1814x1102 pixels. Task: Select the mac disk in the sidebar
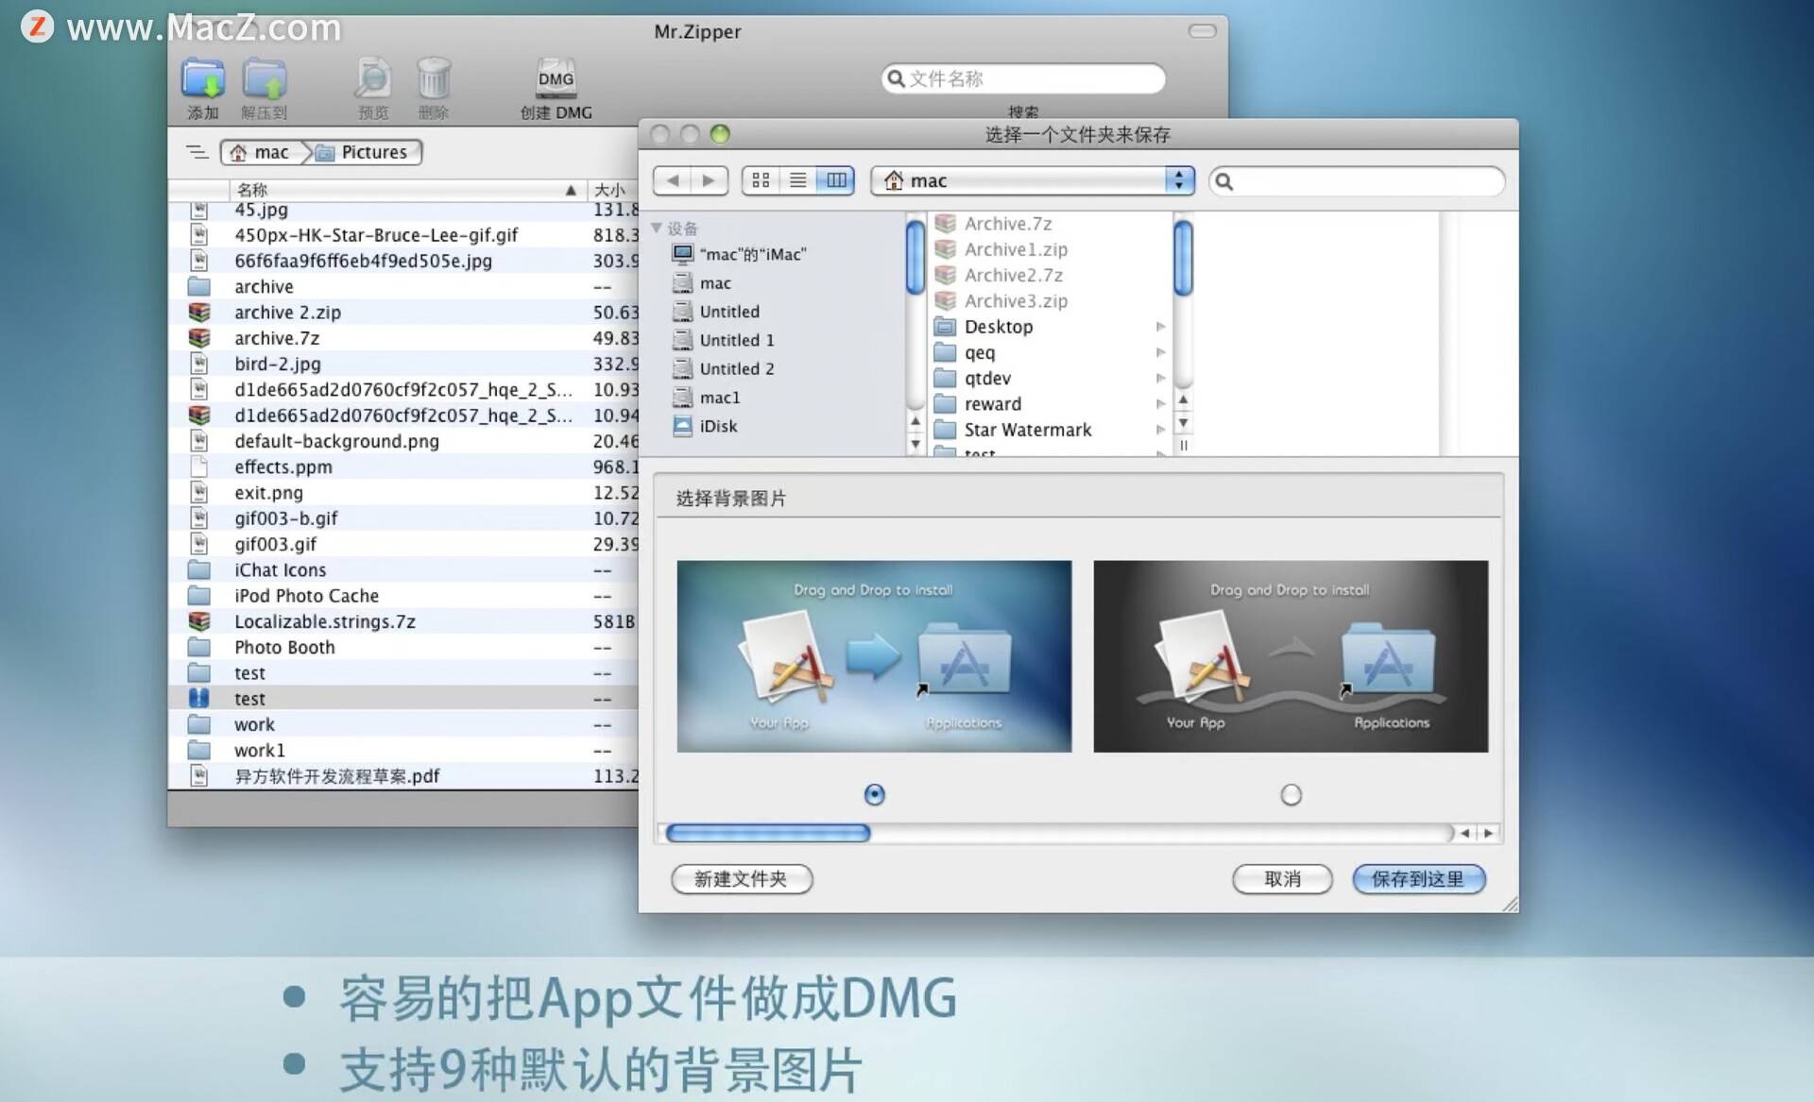click(702, 283)
